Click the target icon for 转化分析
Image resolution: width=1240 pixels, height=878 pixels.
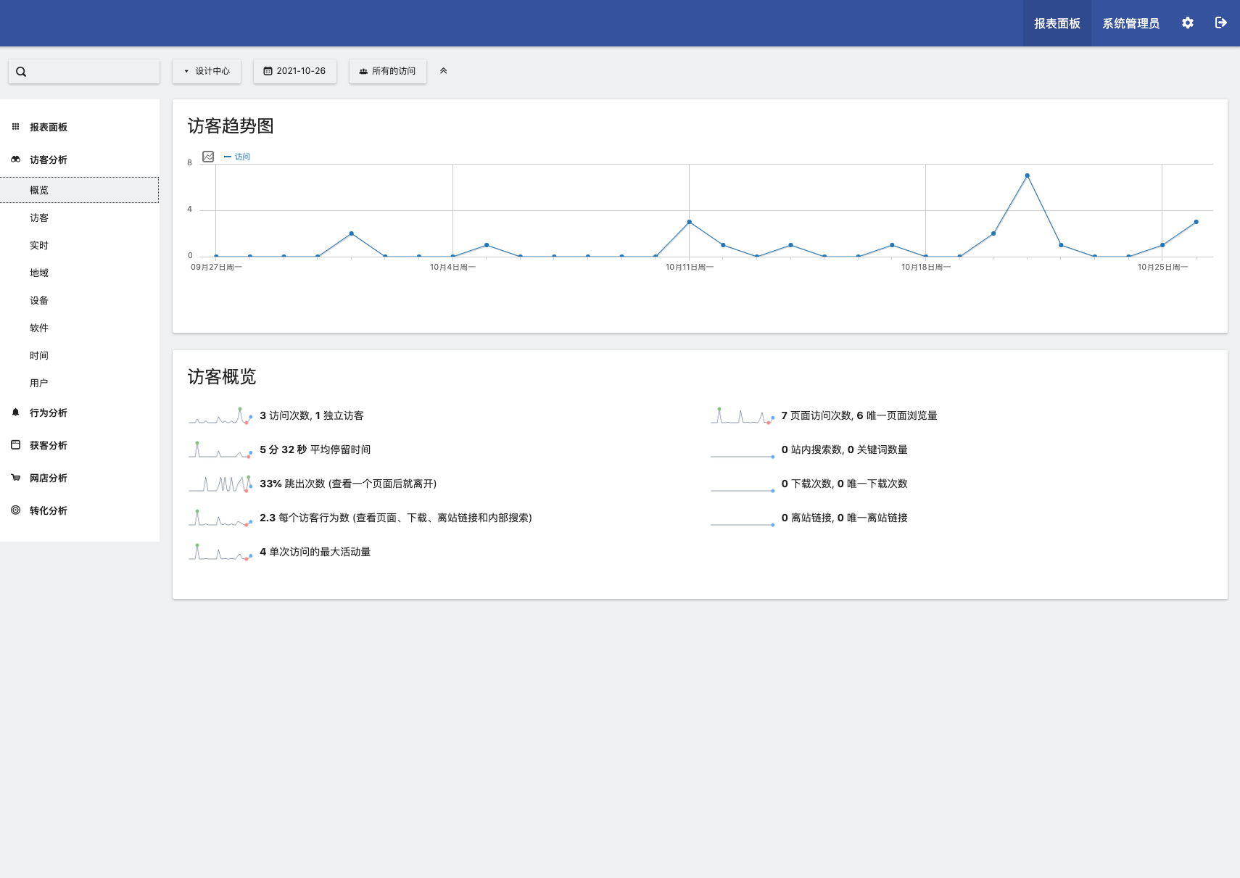pyautogui.click(x=15, y=510)
